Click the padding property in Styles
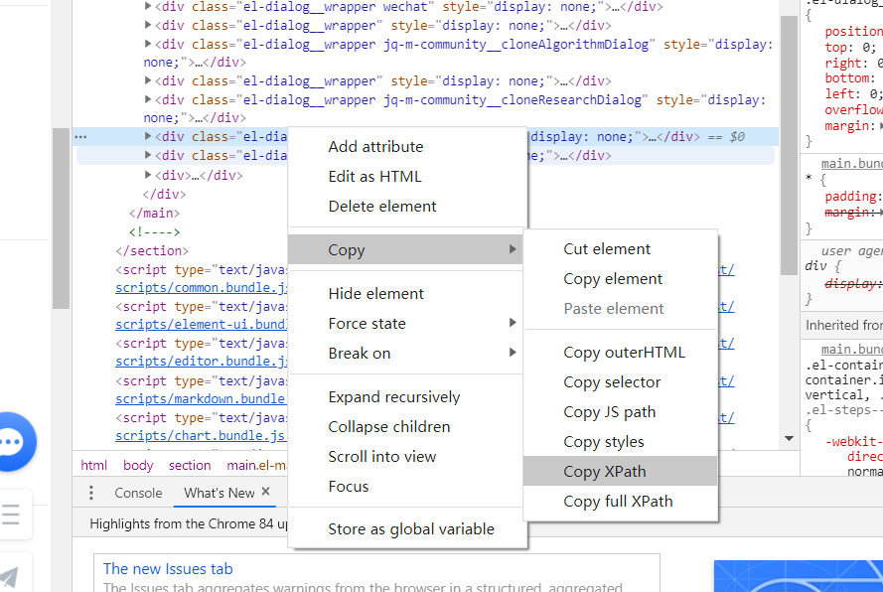Viewport: 883px width, 592px height. coord(851,197)
